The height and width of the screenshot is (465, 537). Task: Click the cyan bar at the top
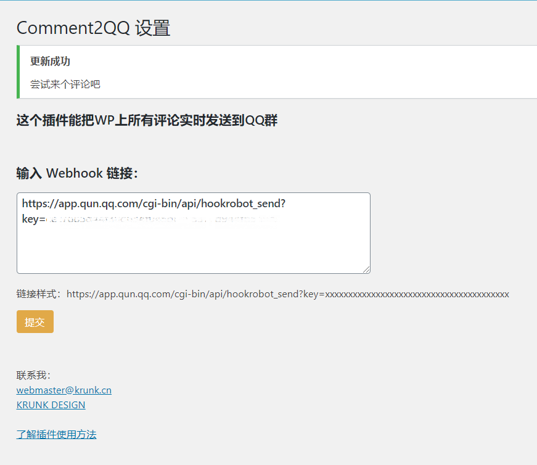coord(268,2)
